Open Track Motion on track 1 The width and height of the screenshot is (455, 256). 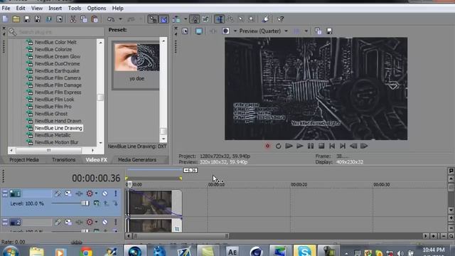68,193
